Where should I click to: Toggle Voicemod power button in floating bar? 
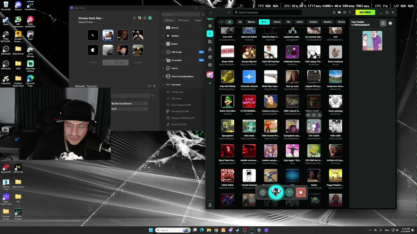point(263,192)
